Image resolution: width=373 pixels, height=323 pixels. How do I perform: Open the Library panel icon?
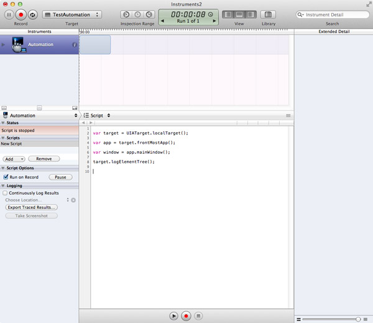tap(268, 14)
